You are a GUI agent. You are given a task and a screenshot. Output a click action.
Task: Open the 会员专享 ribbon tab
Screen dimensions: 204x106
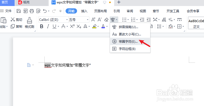pos(193,11)
